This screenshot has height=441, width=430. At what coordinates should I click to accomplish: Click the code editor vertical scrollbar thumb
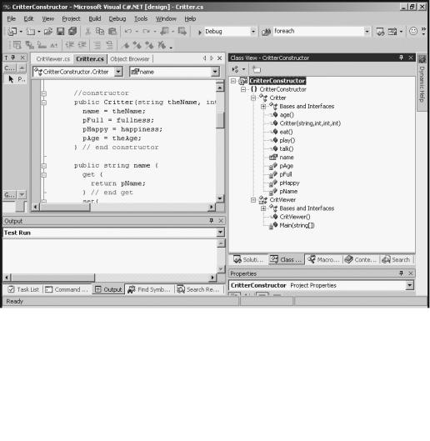221,120
